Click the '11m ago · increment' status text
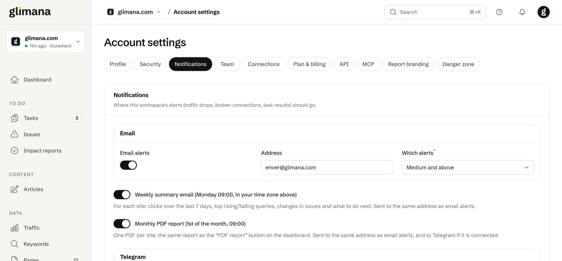Viewport: 562px width, 261px height. click(50, 46)
